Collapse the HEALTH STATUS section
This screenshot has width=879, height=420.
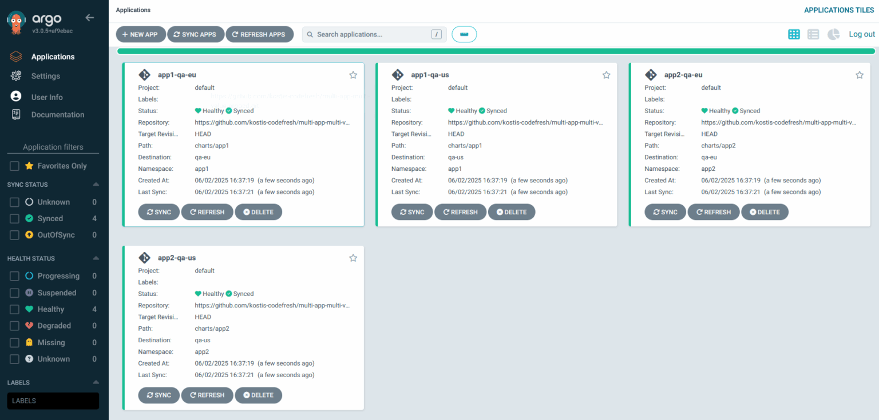pos(96,258)
